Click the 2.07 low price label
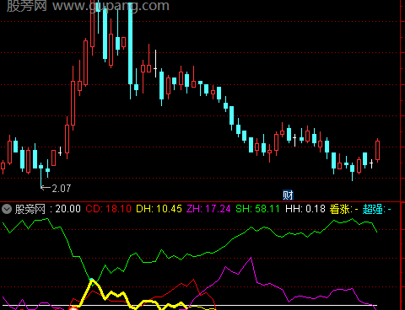405x310 pixels. tap(62, 188)
